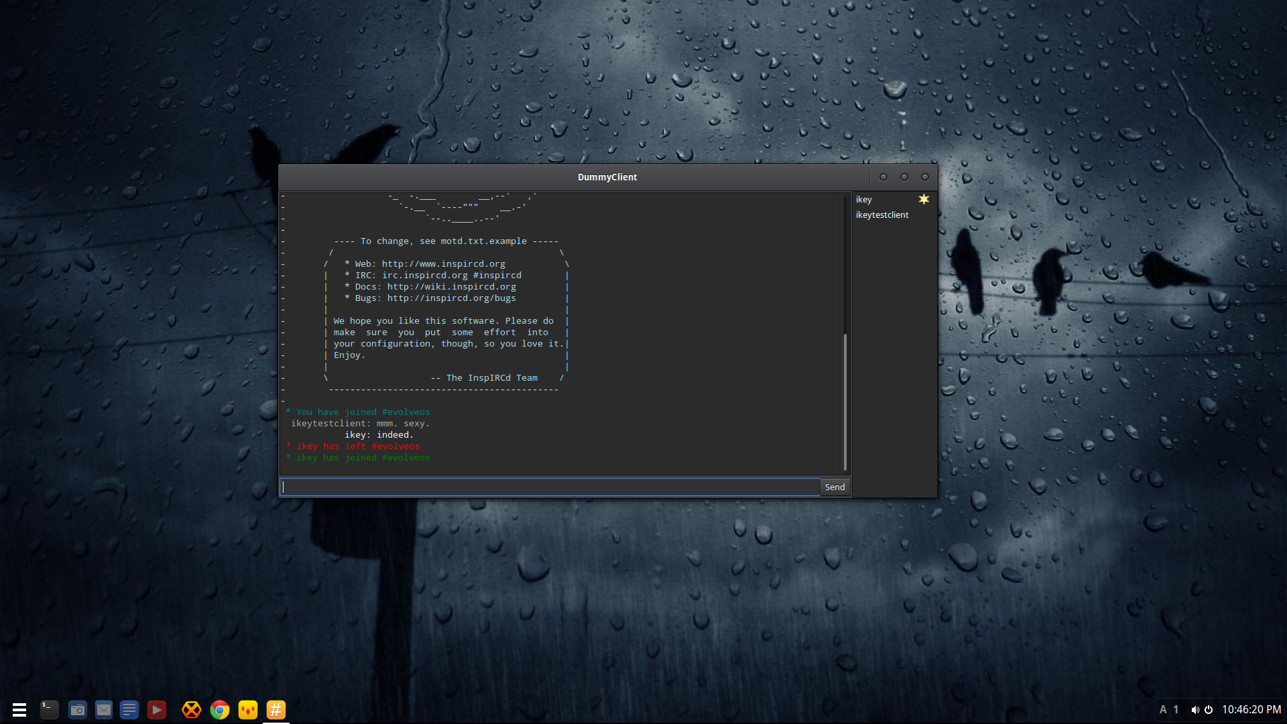
Task: Launch the terminal from the panel
Action: pos(50,709)
